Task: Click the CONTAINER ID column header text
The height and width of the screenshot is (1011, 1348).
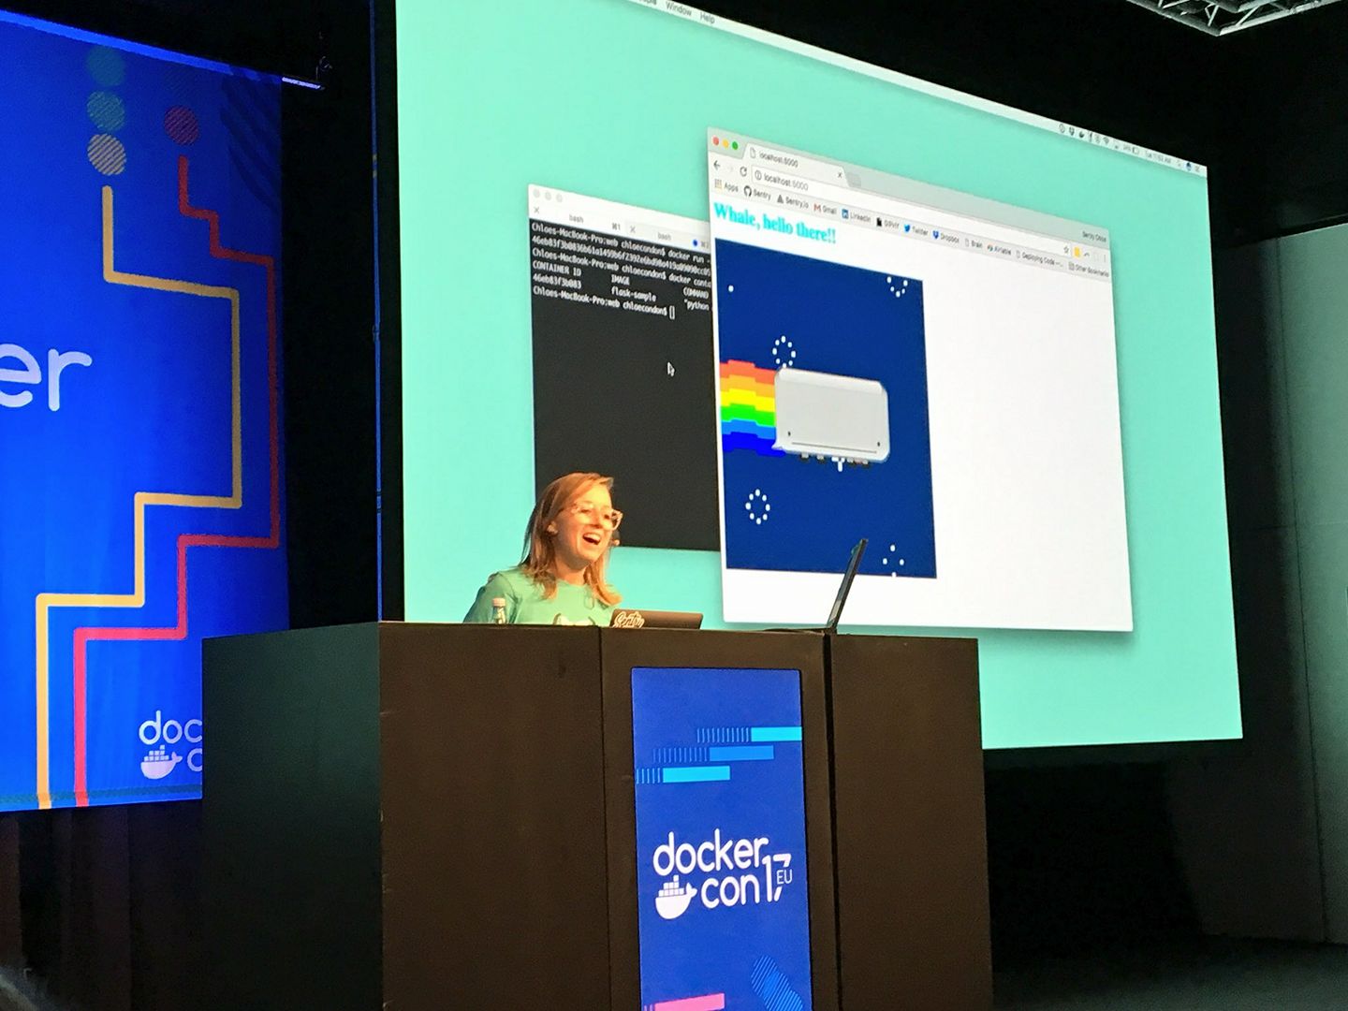Action: [x=556, y=267]
